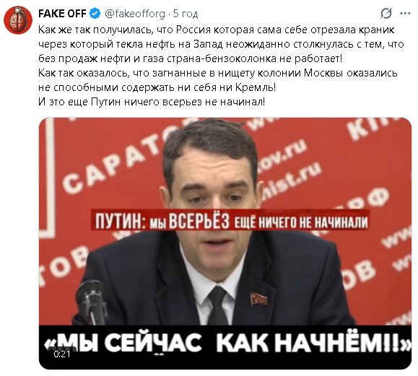418x376 pixels.
Task: Open the FAKE OFF profile avatar
Action: pyautogui.click(x=18, y=20)
